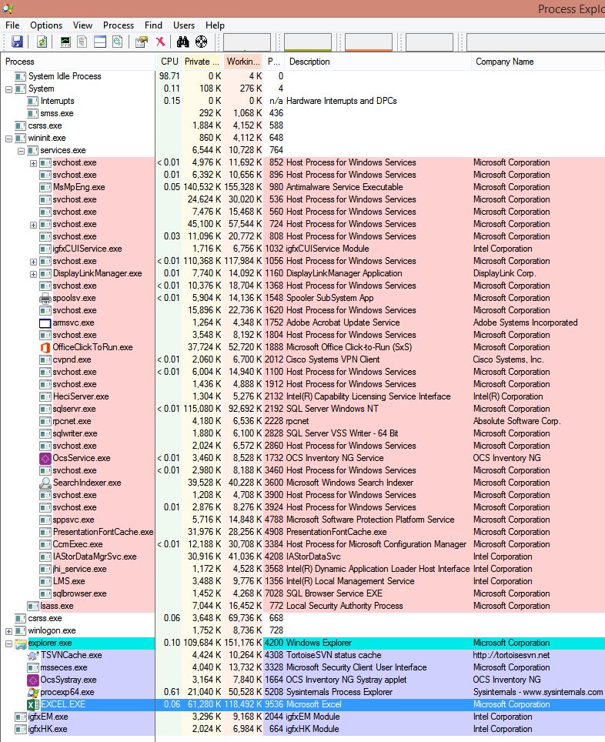Screen dimensions: 605x742
Task: Open System Information via the monitor graph icon
Action: 65,42
